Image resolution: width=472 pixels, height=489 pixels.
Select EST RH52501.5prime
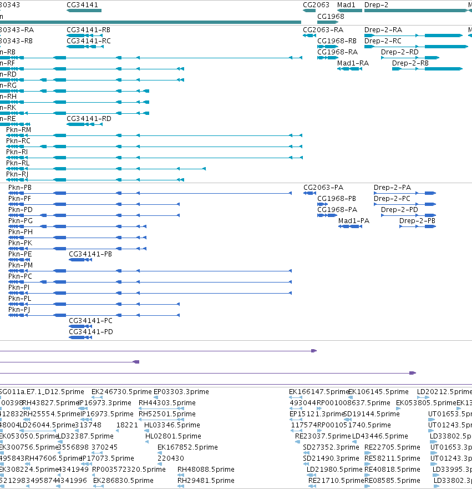tap(167, 414)
